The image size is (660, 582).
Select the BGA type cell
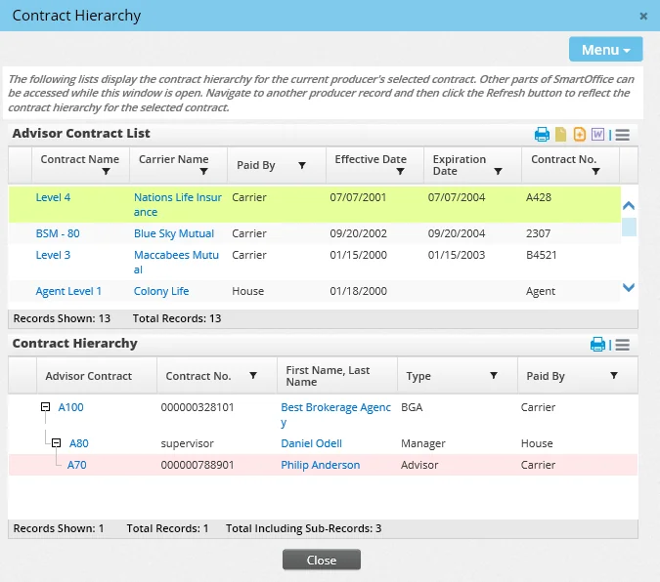coord(412,407)
